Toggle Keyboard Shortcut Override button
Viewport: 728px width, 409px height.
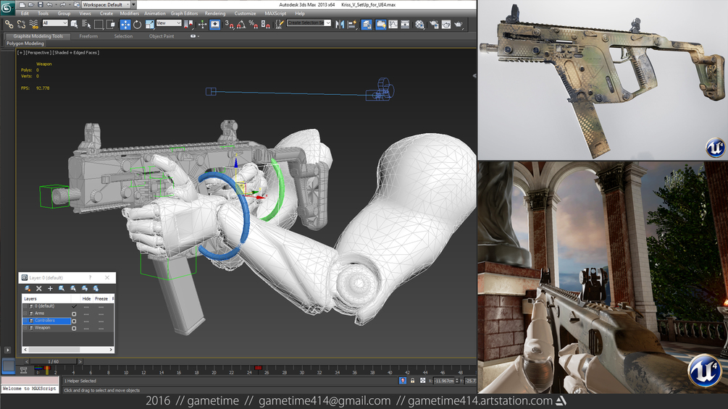pyautogui.click(x=215, y=24)
